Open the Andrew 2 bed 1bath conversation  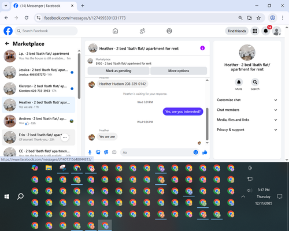39,121
